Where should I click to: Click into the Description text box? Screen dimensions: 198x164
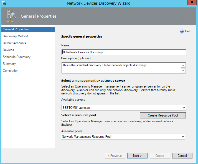click(121, 68)
